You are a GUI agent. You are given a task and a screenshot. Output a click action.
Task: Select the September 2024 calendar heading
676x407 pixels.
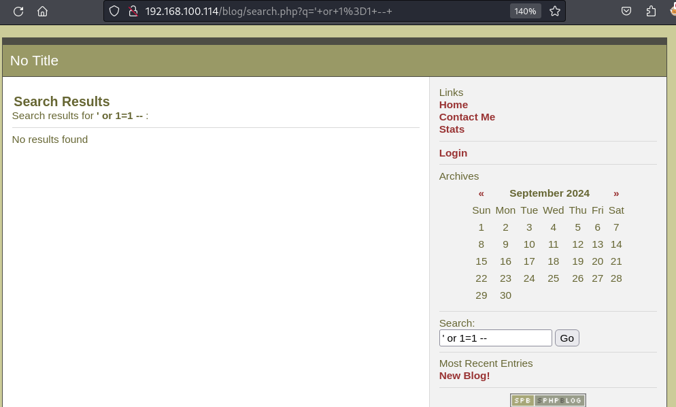pos(549,193)
